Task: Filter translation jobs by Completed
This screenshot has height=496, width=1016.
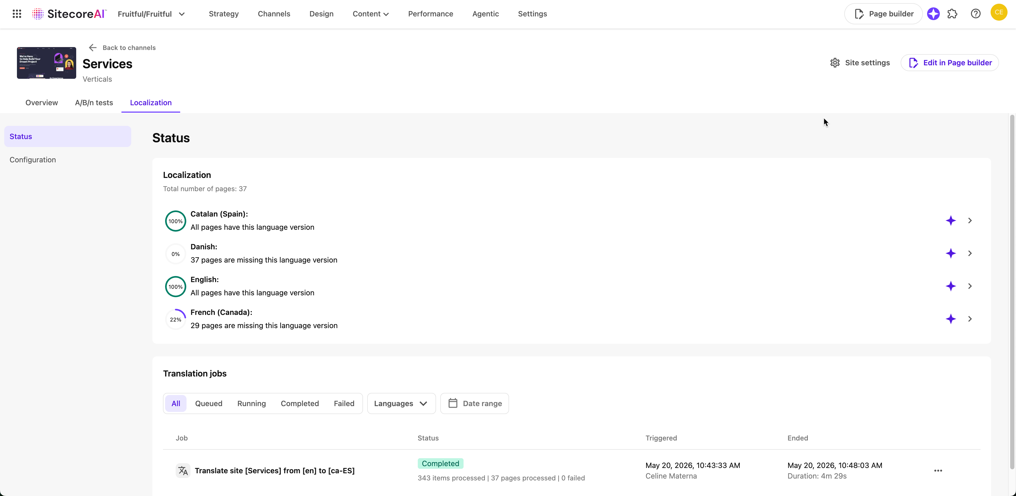Action: (300, 403)
